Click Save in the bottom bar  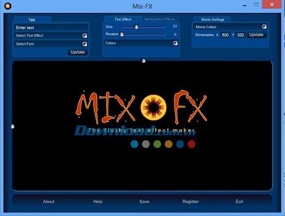coord(144,201)
